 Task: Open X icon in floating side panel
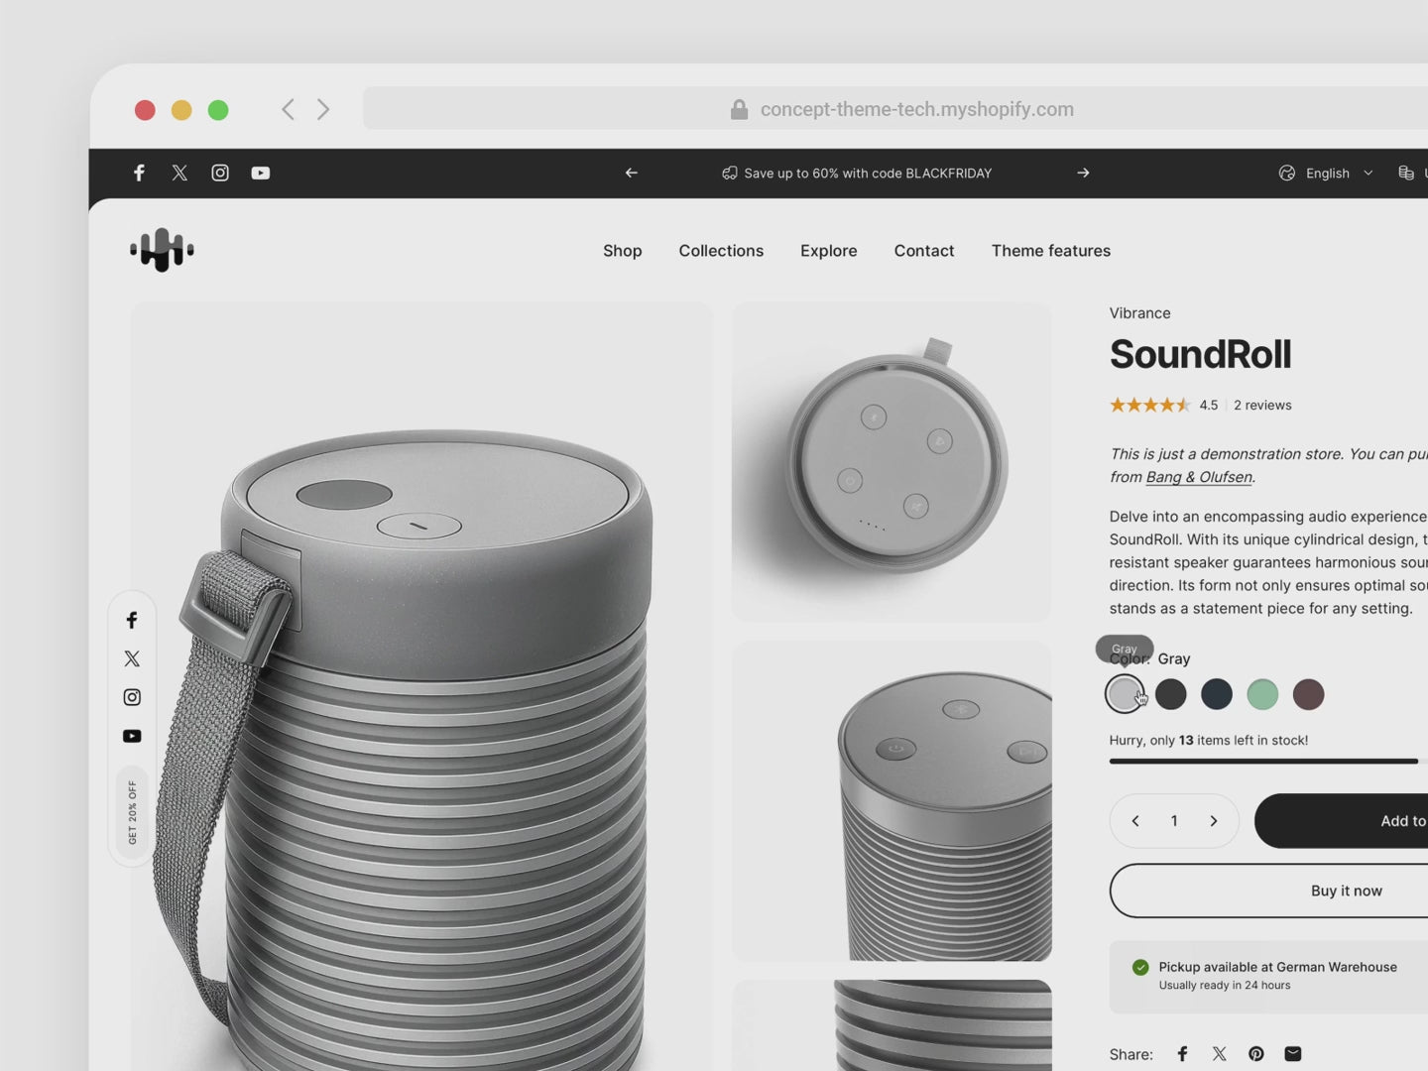[132, 658]
